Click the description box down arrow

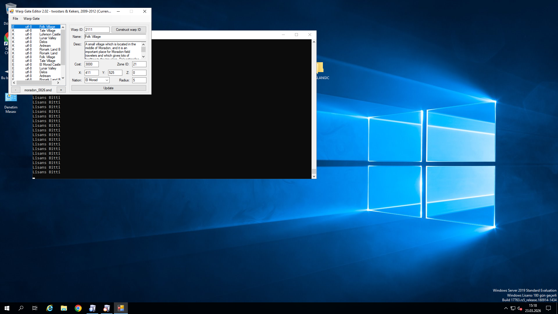tap(143, 57)
